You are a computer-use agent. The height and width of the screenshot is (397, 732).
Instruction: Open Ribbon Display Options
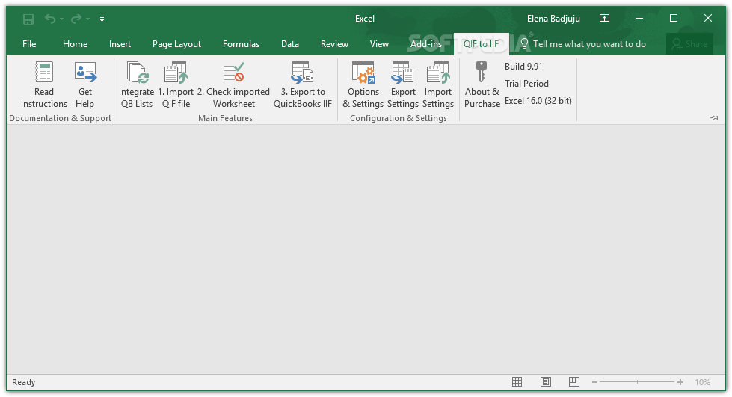point(605,18)
